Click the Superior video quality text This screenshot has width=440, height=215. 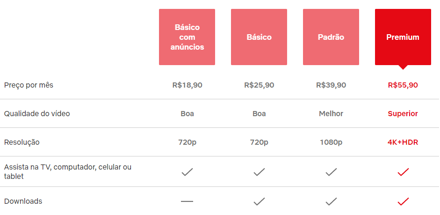pos(403,113)
